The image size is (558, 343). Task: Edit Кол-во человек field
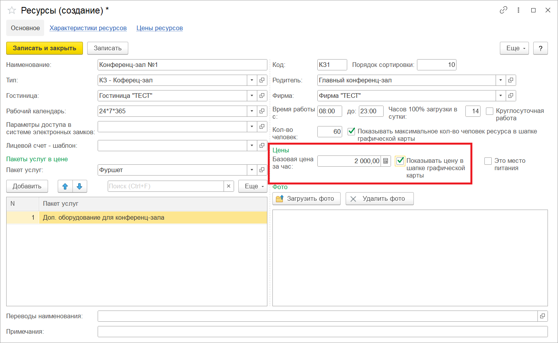[x=330, y=131]
